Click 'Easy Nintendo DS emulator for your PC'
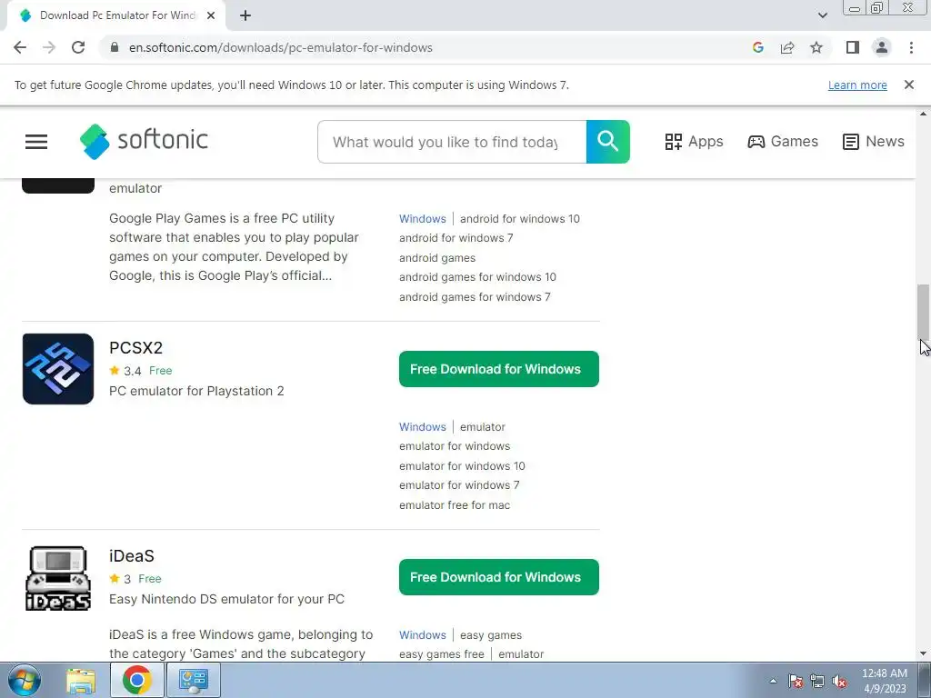931x698 pixels. pyautogui.click(x=226, y=599)
